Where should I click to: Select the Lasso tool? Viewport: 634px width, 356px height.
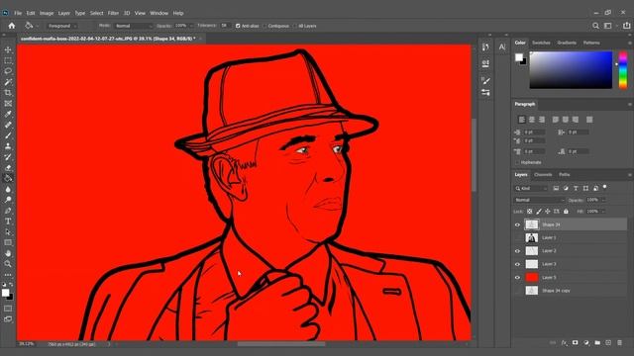pyautogui.click(x=8, y=71)
